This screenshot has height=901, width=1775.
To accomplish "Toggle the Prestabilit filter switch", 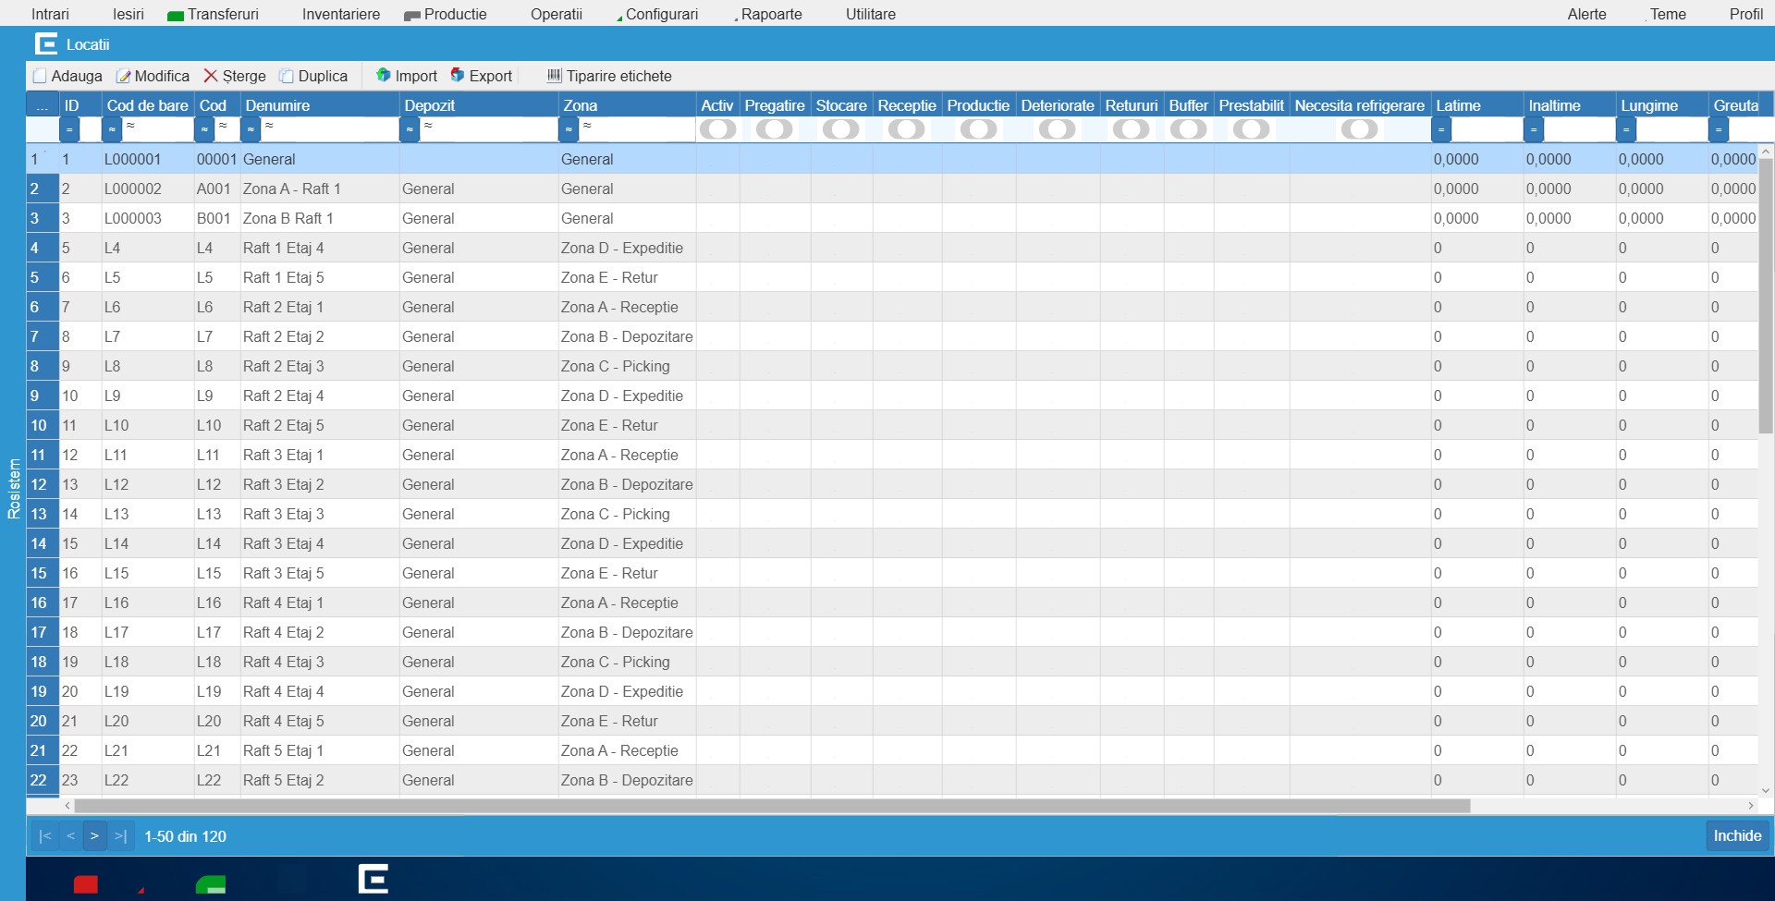I will 1251,129.
